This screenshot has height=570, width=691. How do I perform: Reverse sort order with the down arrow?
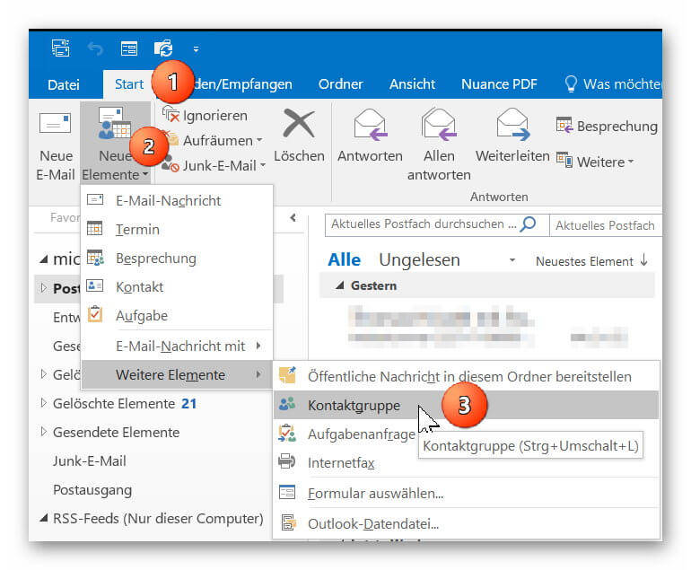[643, 259]
